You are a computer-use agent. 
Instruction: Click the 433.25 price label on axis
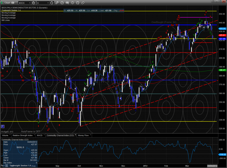(222, 29)
